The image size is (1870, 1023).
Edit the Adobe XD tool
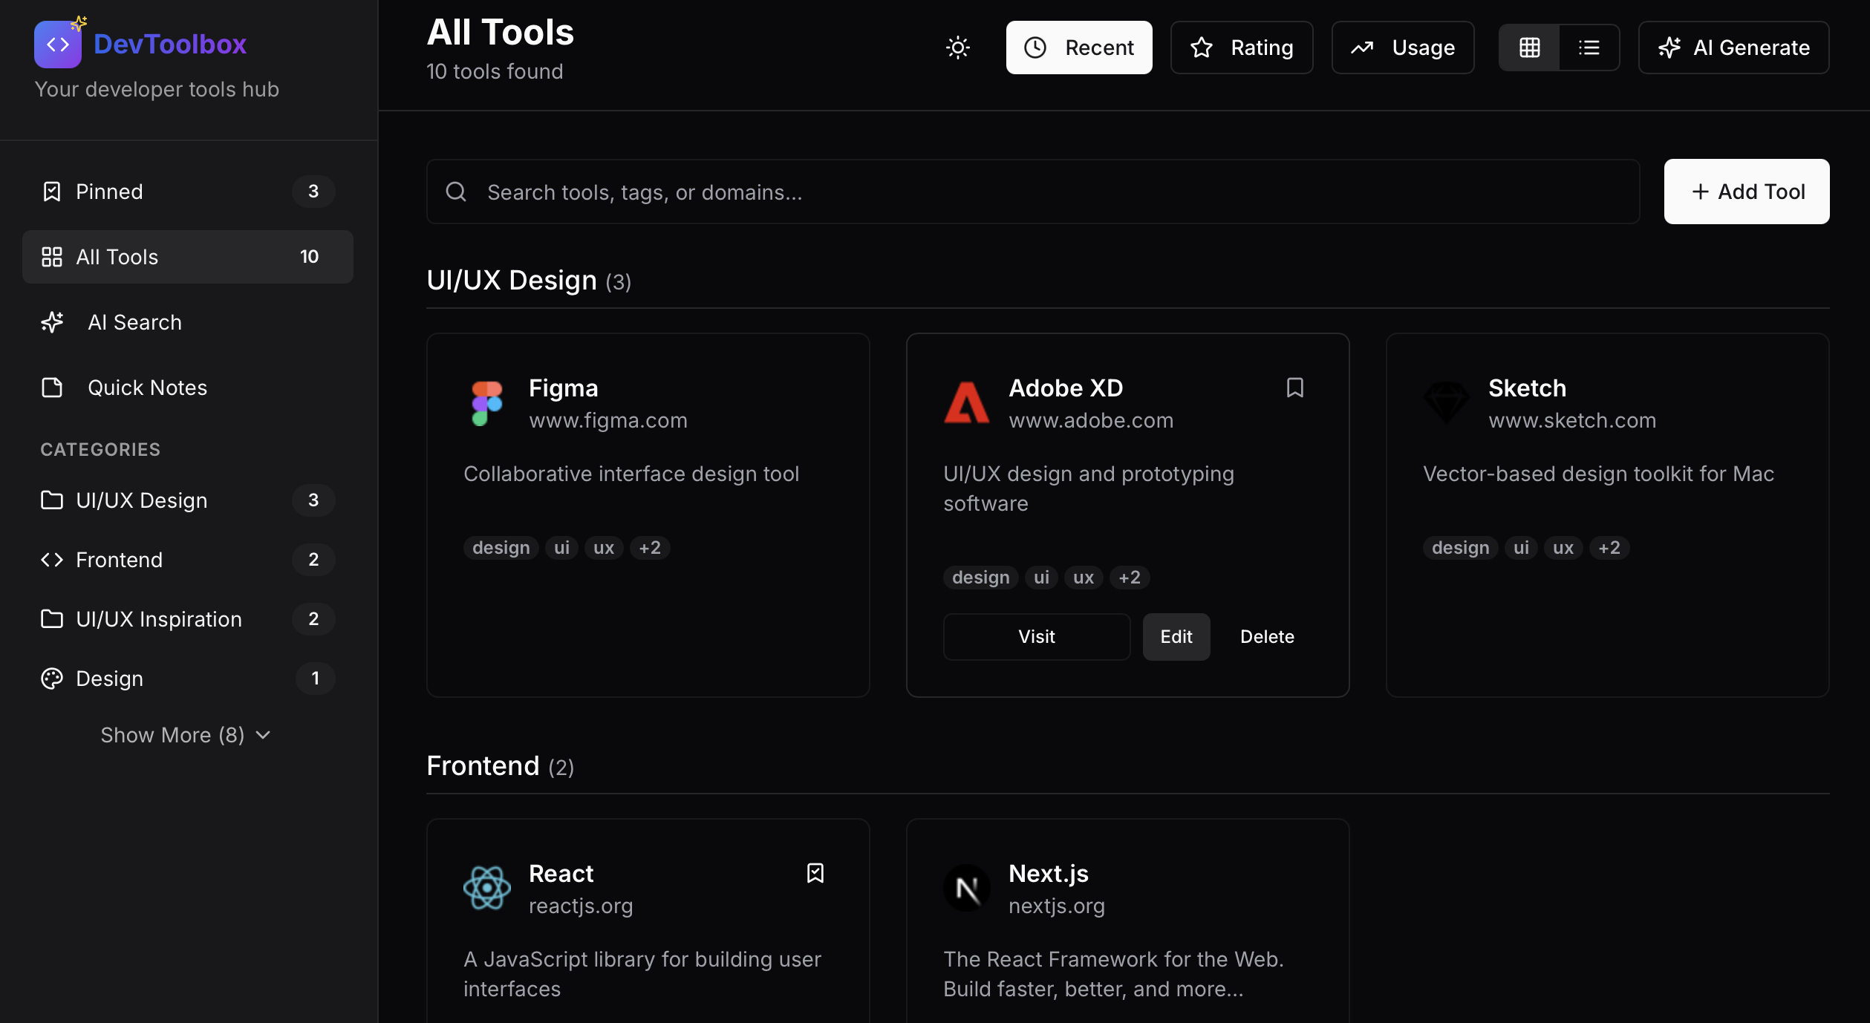(x=1176, y=636)
